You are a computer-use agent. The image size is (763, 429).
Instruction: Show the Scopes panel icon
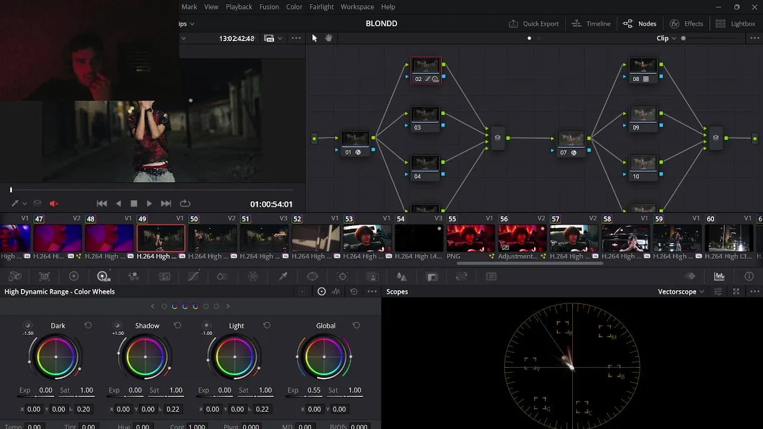(x=719, y=276)
